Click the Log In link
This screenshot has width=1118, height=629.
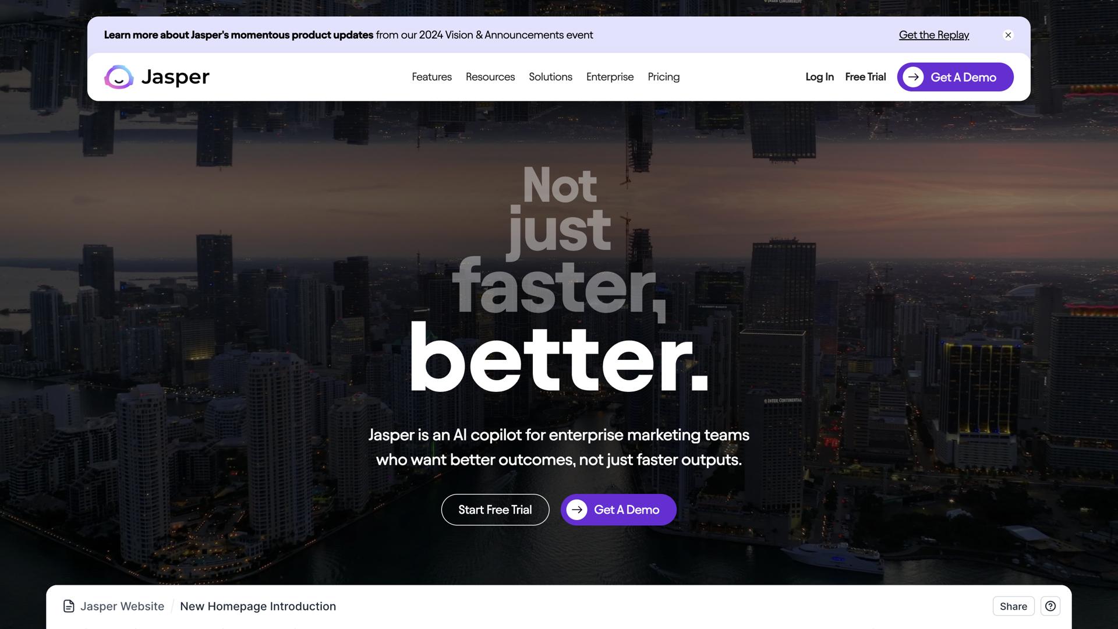tap(819, 77)
